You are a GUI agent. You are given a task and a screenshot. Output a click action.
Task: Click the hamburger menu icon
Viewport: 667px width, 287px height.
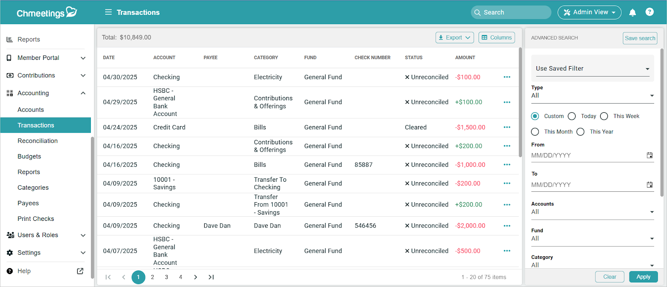(x=108, y=12)
